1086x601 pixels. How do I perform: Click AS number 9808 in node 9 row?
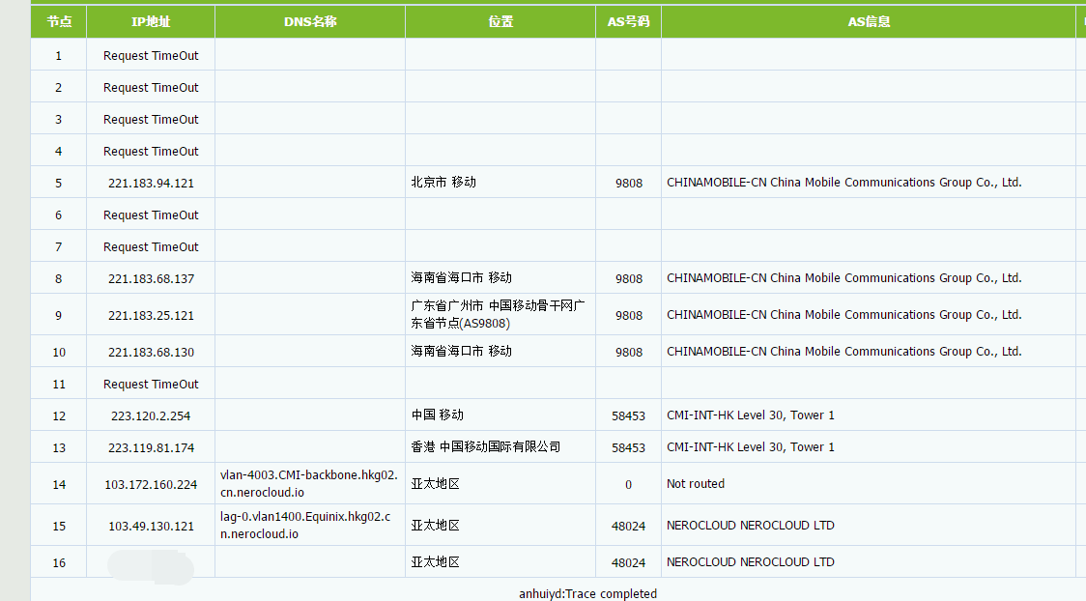click(629, 315)
